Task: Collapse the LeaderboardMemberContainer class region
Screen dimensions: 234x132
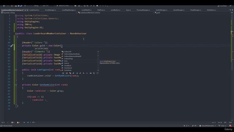Action: [16, 33]
